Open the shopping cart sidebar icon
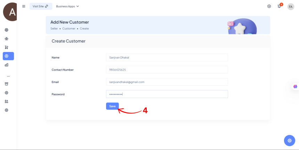Viewport: 299px width, 150px height. (x=7, y=47)
